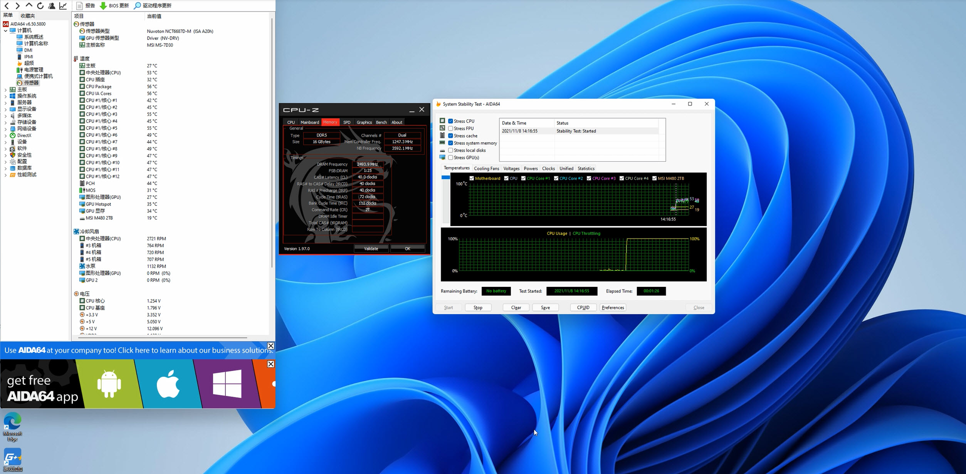Toggle Stress CPU checkbox
The width and height of the screenshot is (966, 474).
(x=450, y=121)
